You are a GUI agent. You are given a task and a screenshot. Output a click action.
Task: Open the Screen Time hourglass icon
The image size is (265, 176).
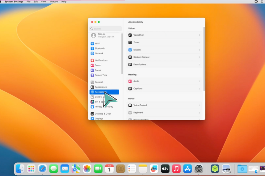92,75
